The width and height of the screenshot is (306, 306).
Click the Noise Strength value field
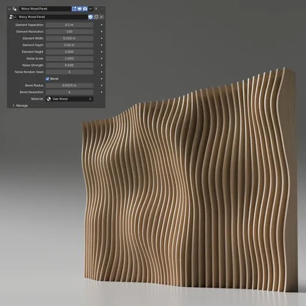click(69, 65)
